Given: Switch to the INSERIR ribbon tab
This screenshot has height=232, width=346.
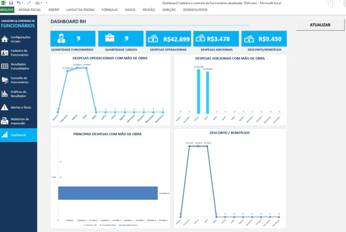Looking at the screenshot, I should click(54, 9).
